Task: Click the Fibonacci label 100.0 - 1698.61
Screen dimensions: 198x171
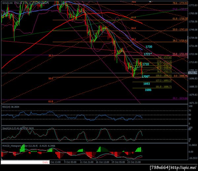Action: click(164, 76)
